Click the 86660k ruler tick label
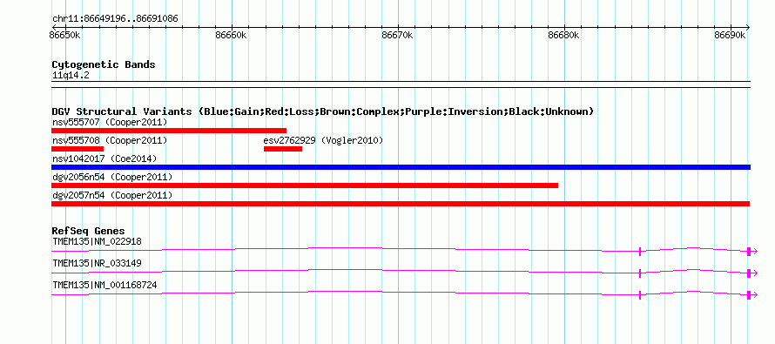Screen dimensions: 775x344 pos(231,35)
